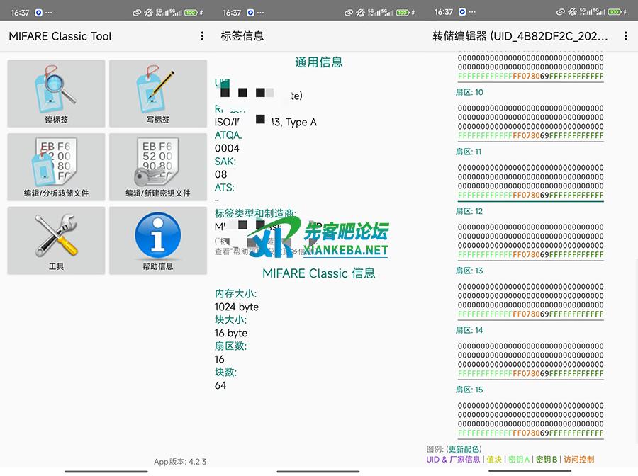The image size is (638, 476).
Task: Tap the 扇区: 15 sector header
Action: [x=469, y=390]
